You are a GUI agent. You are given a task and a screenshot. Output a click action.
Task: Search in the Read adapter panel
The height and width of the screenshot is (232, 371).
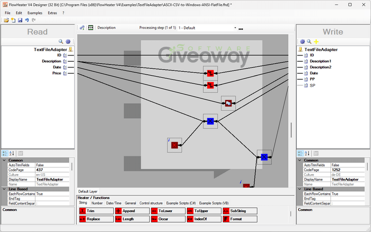(x=61, y=41)
